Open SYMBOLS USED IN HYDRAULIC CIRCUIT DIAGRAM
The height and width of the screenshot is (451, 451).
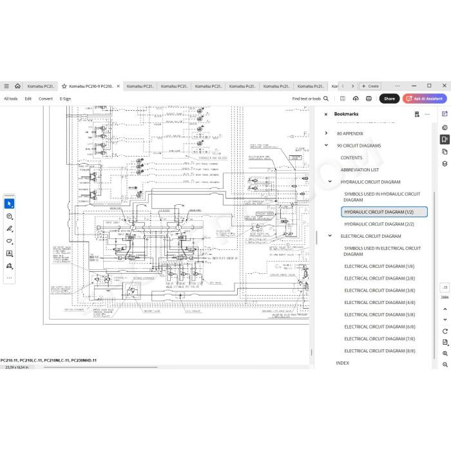381,197
